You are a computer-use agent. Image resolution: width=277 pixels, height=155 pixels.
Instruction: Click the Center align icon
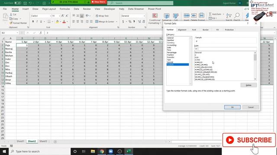78,22
